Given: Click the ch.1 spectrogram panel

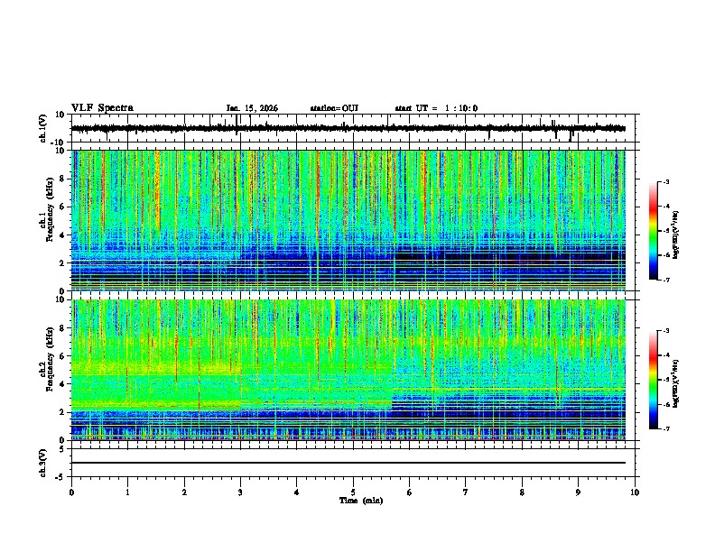Looking at the screenshot, I should 348,220.
